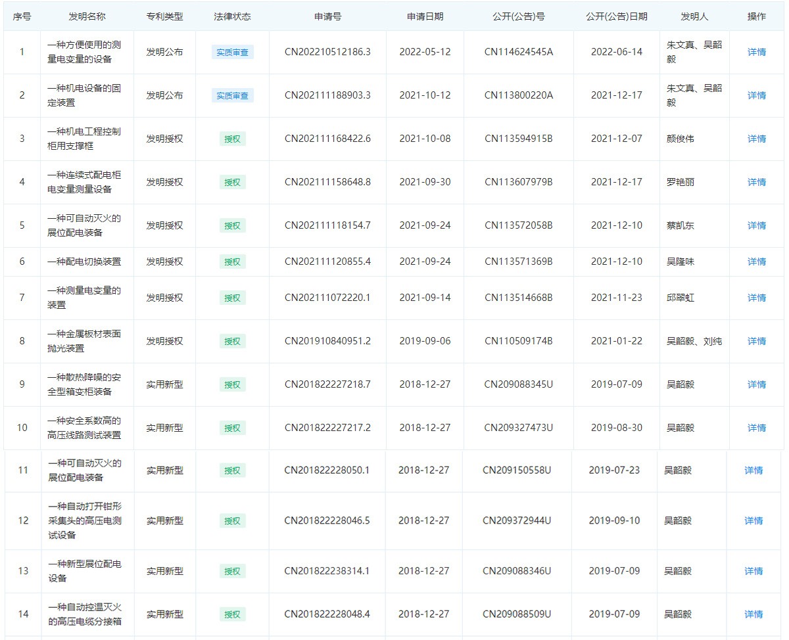
Task: Click the 申请日期 column header
Action: pos(425,16)
